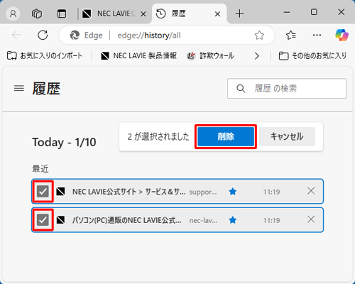The image size is (355, 284).
Task: Expand more favorites bar items chevron
Action: click(257, 56)
